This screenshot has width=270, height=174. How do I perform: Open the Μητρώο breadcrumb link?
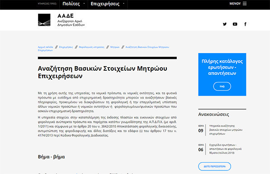(x=115, y=47)
